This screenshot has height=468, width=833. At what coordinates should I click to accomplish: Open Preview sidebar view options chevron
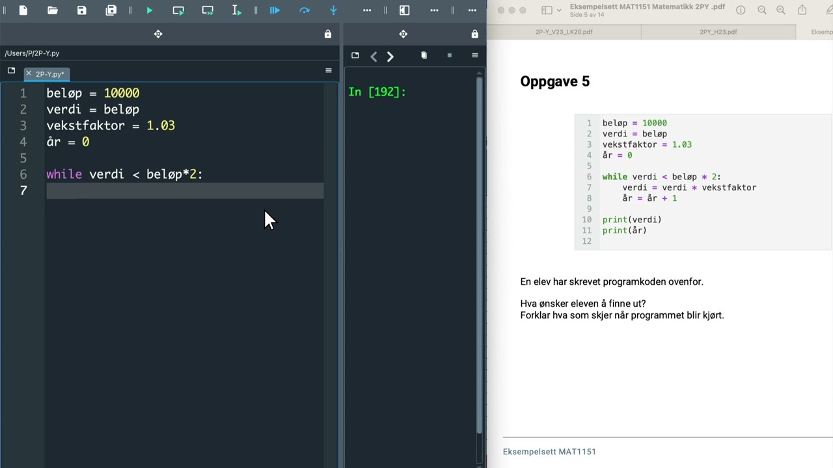pos(559,10)
